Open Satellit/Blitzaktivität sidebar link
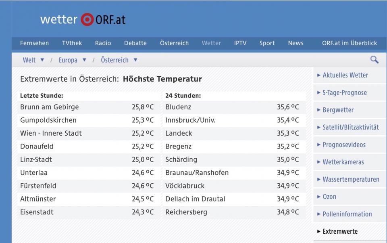 click(x=350, y=127)
